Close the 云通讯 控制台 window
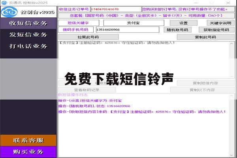Image resolution: width=237 pixels, height=158 pixels. point(228,3)
